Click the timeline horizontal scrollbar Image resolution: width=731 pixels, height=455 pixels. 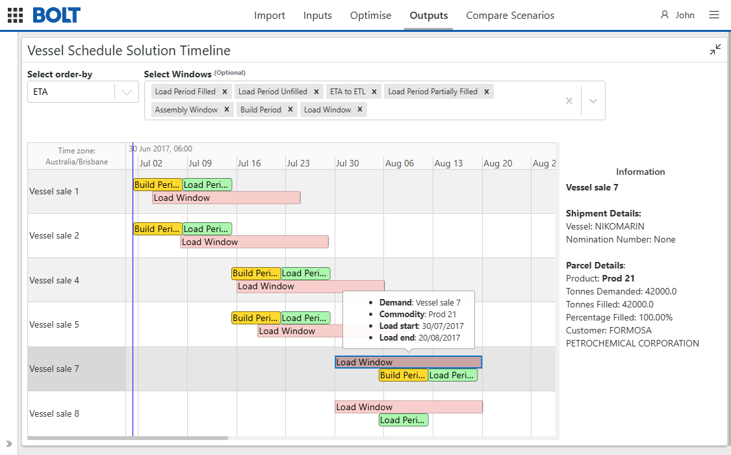click(128, 438)
